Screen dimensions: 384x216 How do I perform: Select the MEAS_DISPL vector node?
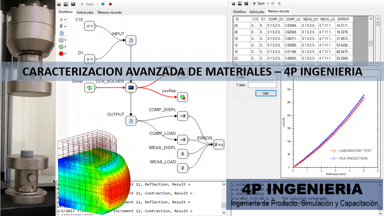[182, 154]
